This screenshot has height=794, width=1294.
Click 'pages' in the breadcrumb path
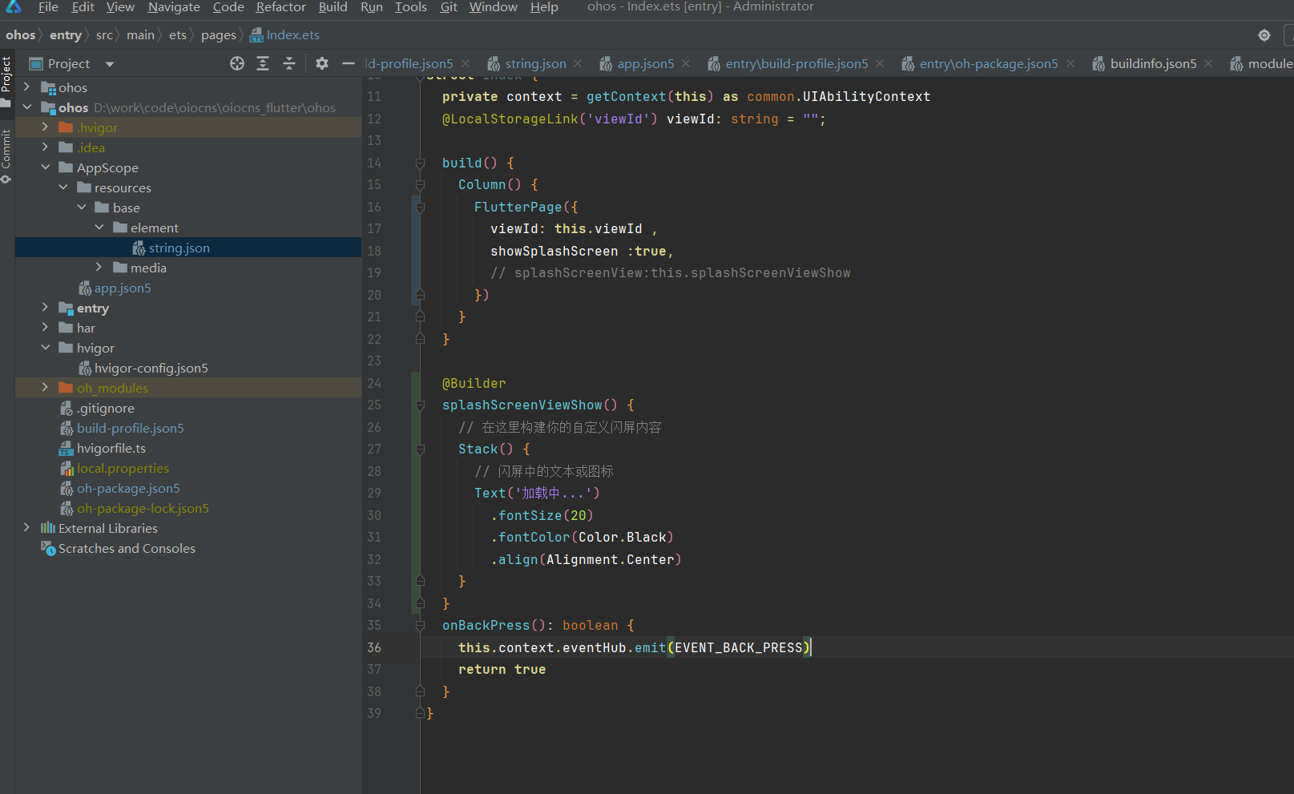click(219, 35)
